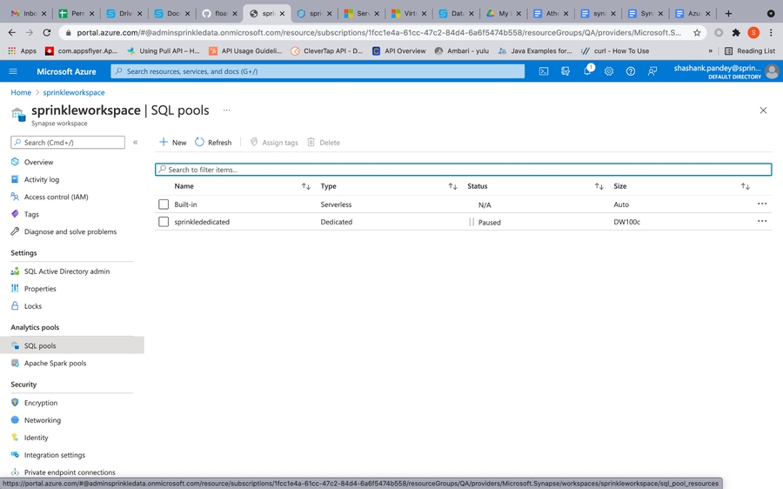Go to Access control (IAM)
This screenshot has width=783, height=489.
(56, 197)
